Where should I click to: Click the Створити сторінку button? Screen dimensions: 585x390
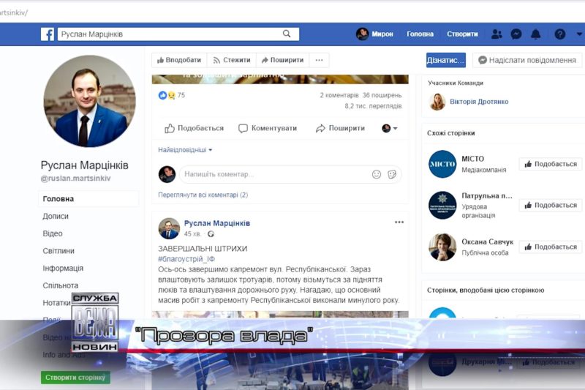[75, 378]
